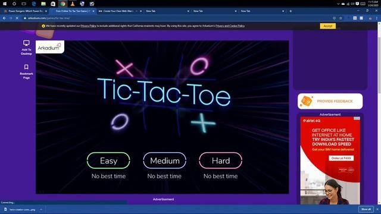The height and width of the screenshot is (214, 381).
Task: Open Task View on taskbar
Action: [x=24, y=4]
